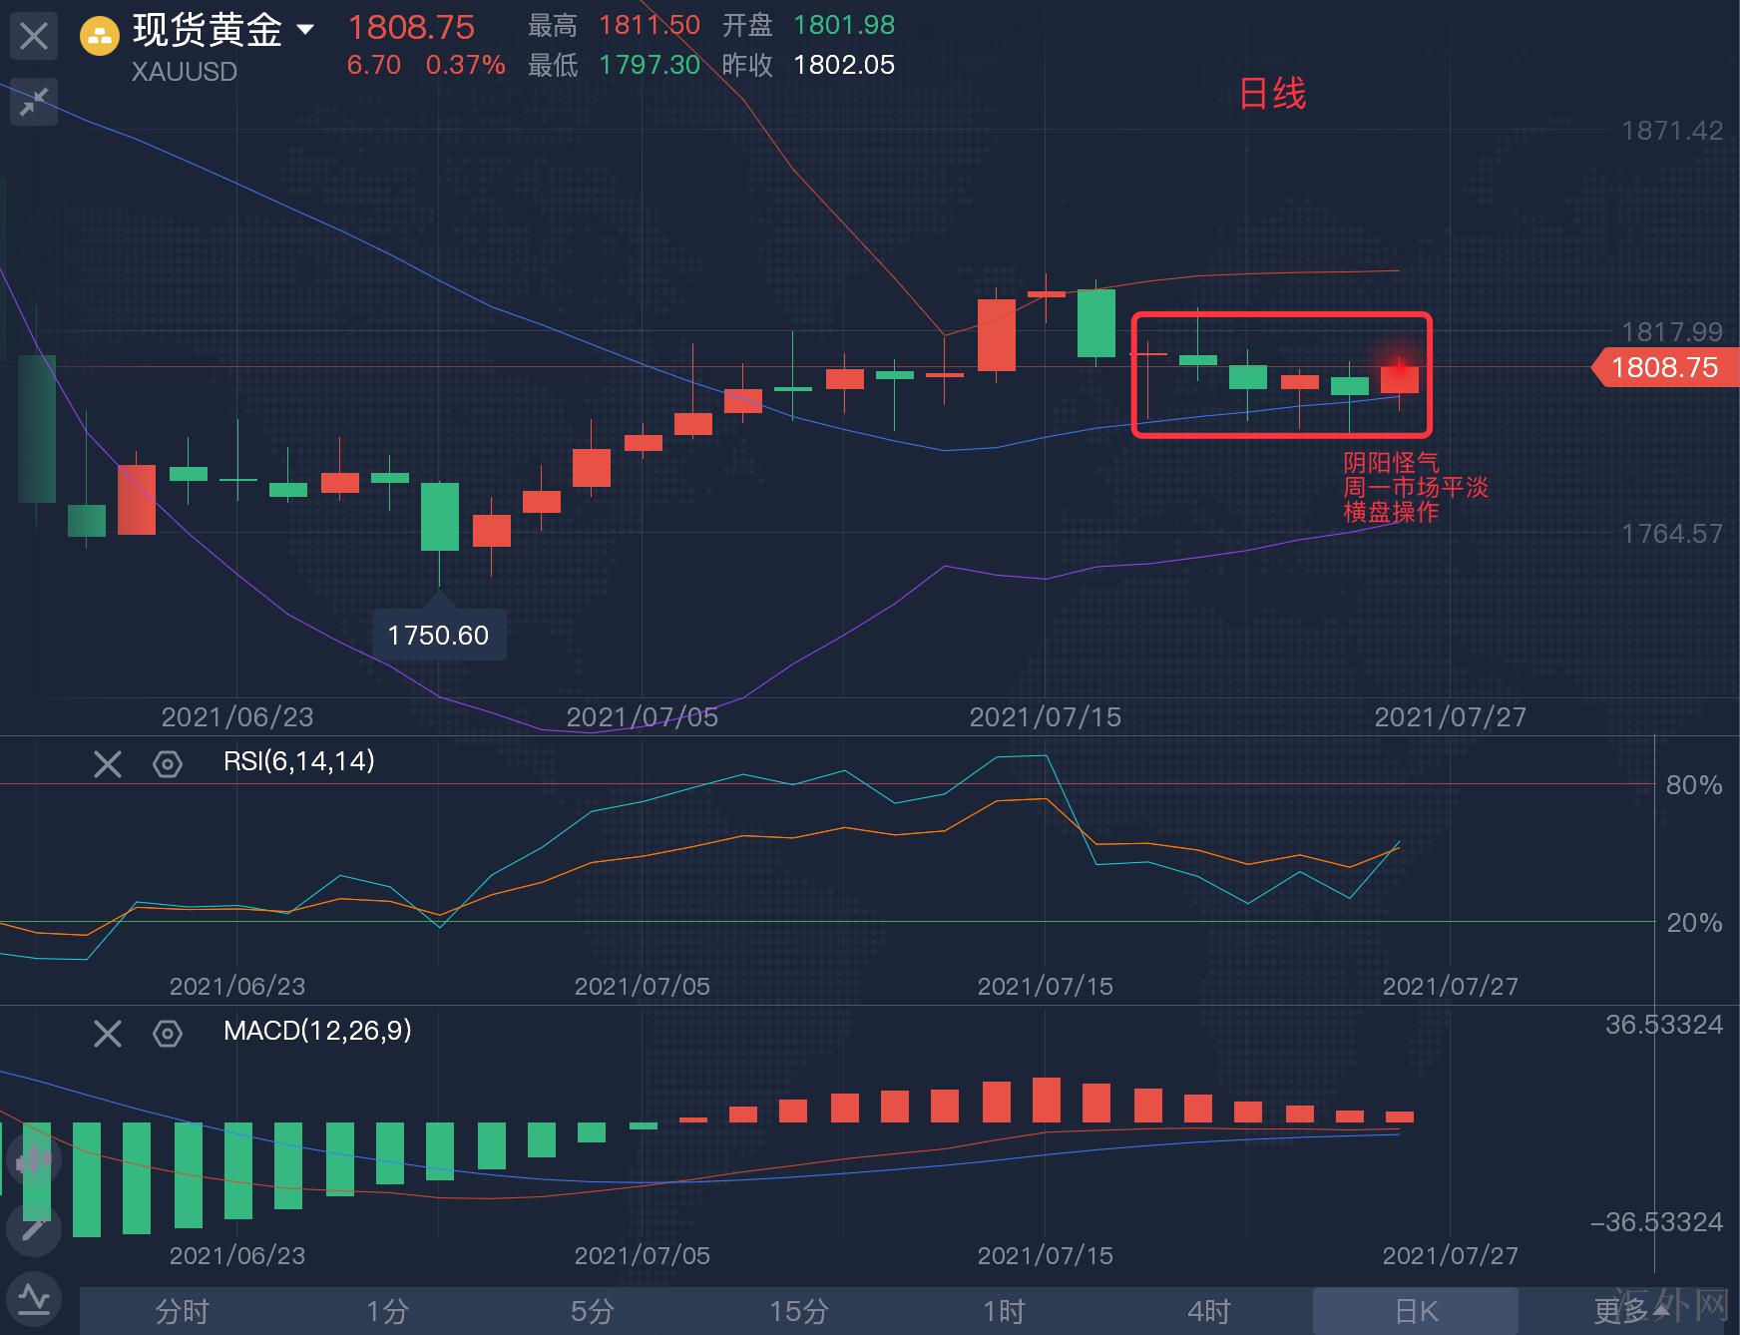Image resolution: width=1740 pixels, height=1335 pixels.
Task: Open MACD(12,26,9) settings hexagon icon
Action: click(168, 1033)
